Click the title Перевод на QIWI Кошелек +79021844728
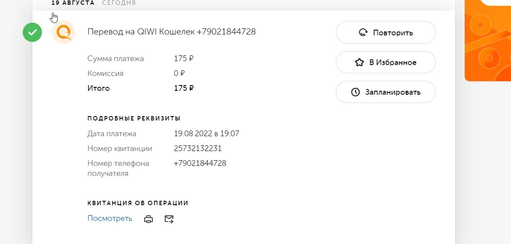Screen dimensions: 511x244 click(171, 31)
